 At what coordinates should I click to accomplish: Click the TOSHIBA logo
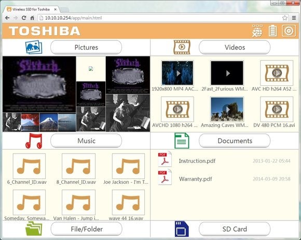(44, 31)
